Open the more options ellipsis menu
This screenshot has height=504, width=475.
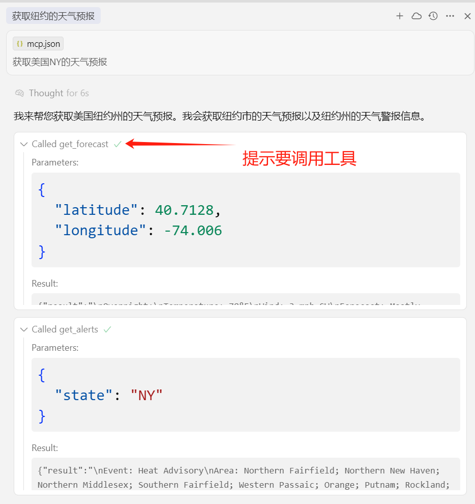450,16
